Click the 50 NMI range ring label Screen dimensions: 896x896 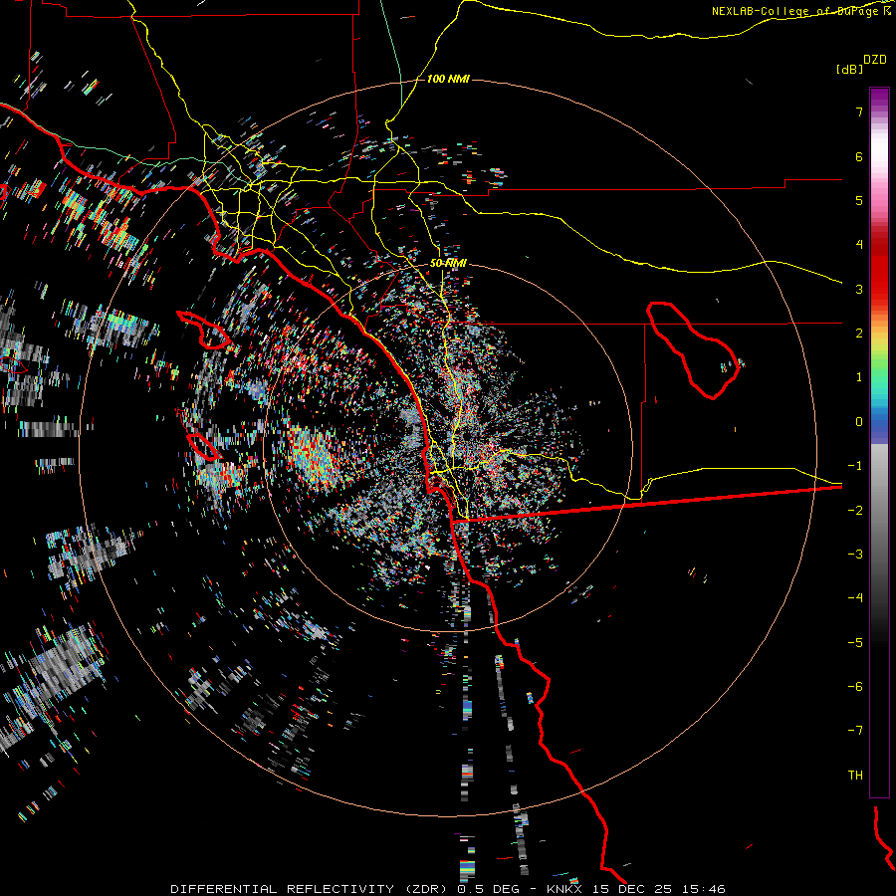[447, 264]
